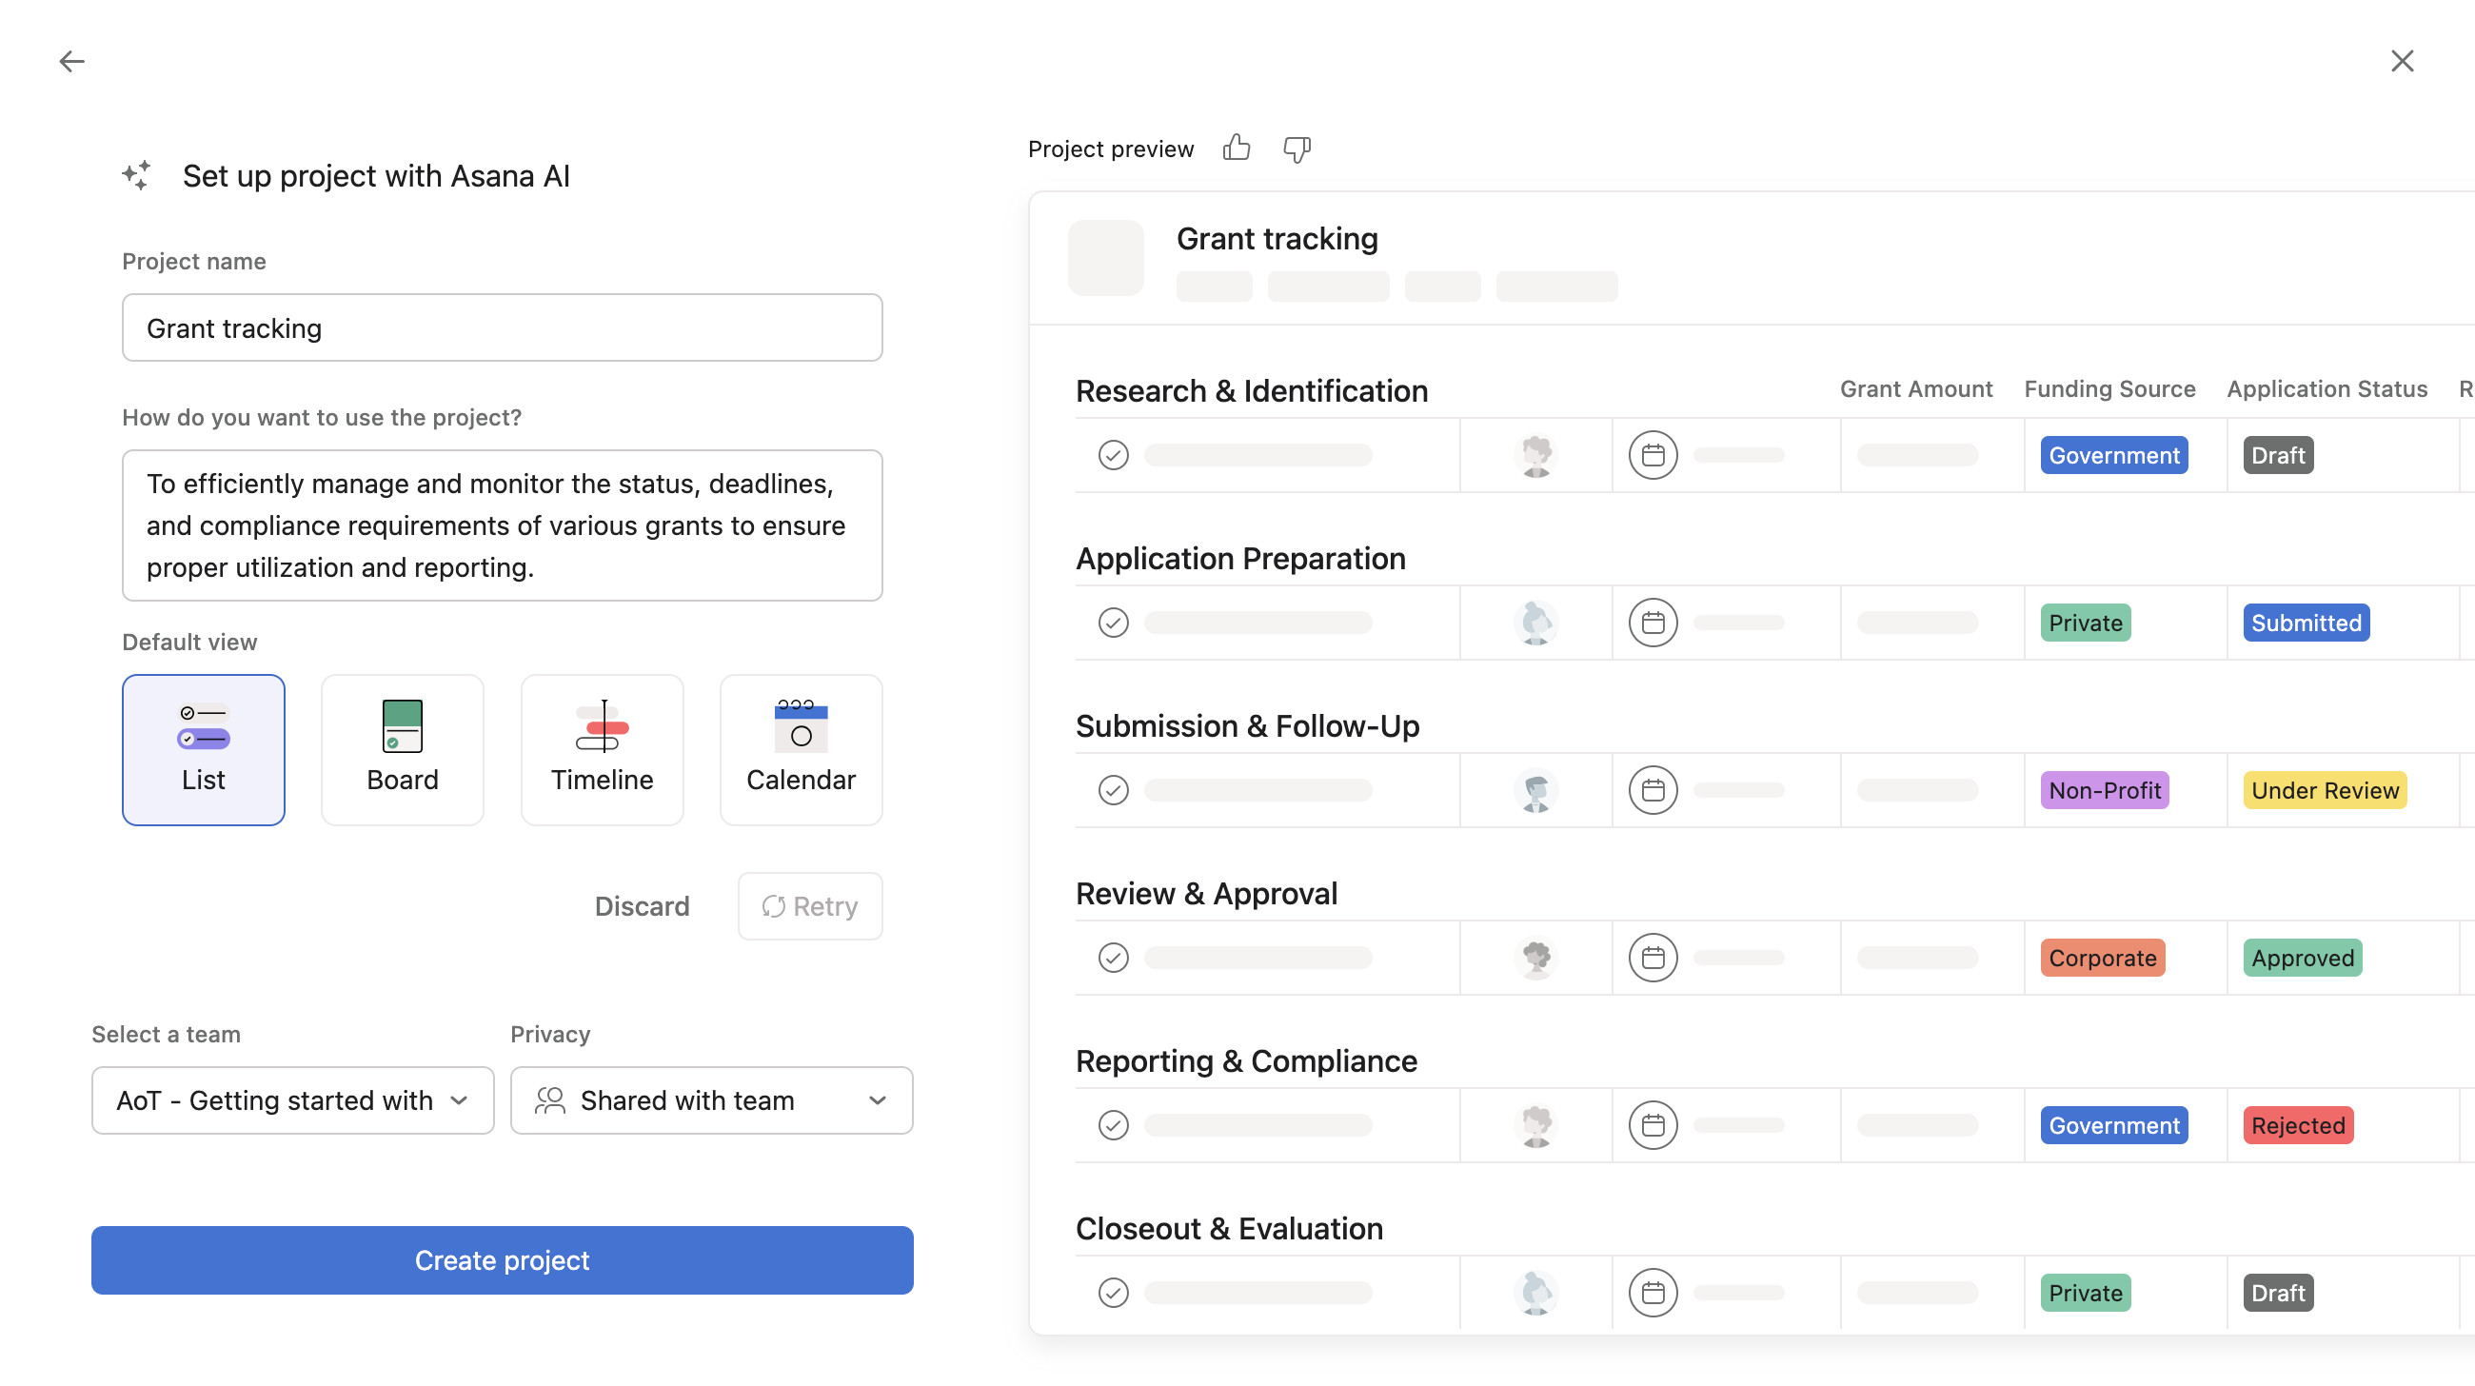
Task: Click the Asana AI sparkle icon
Action: 136,175
